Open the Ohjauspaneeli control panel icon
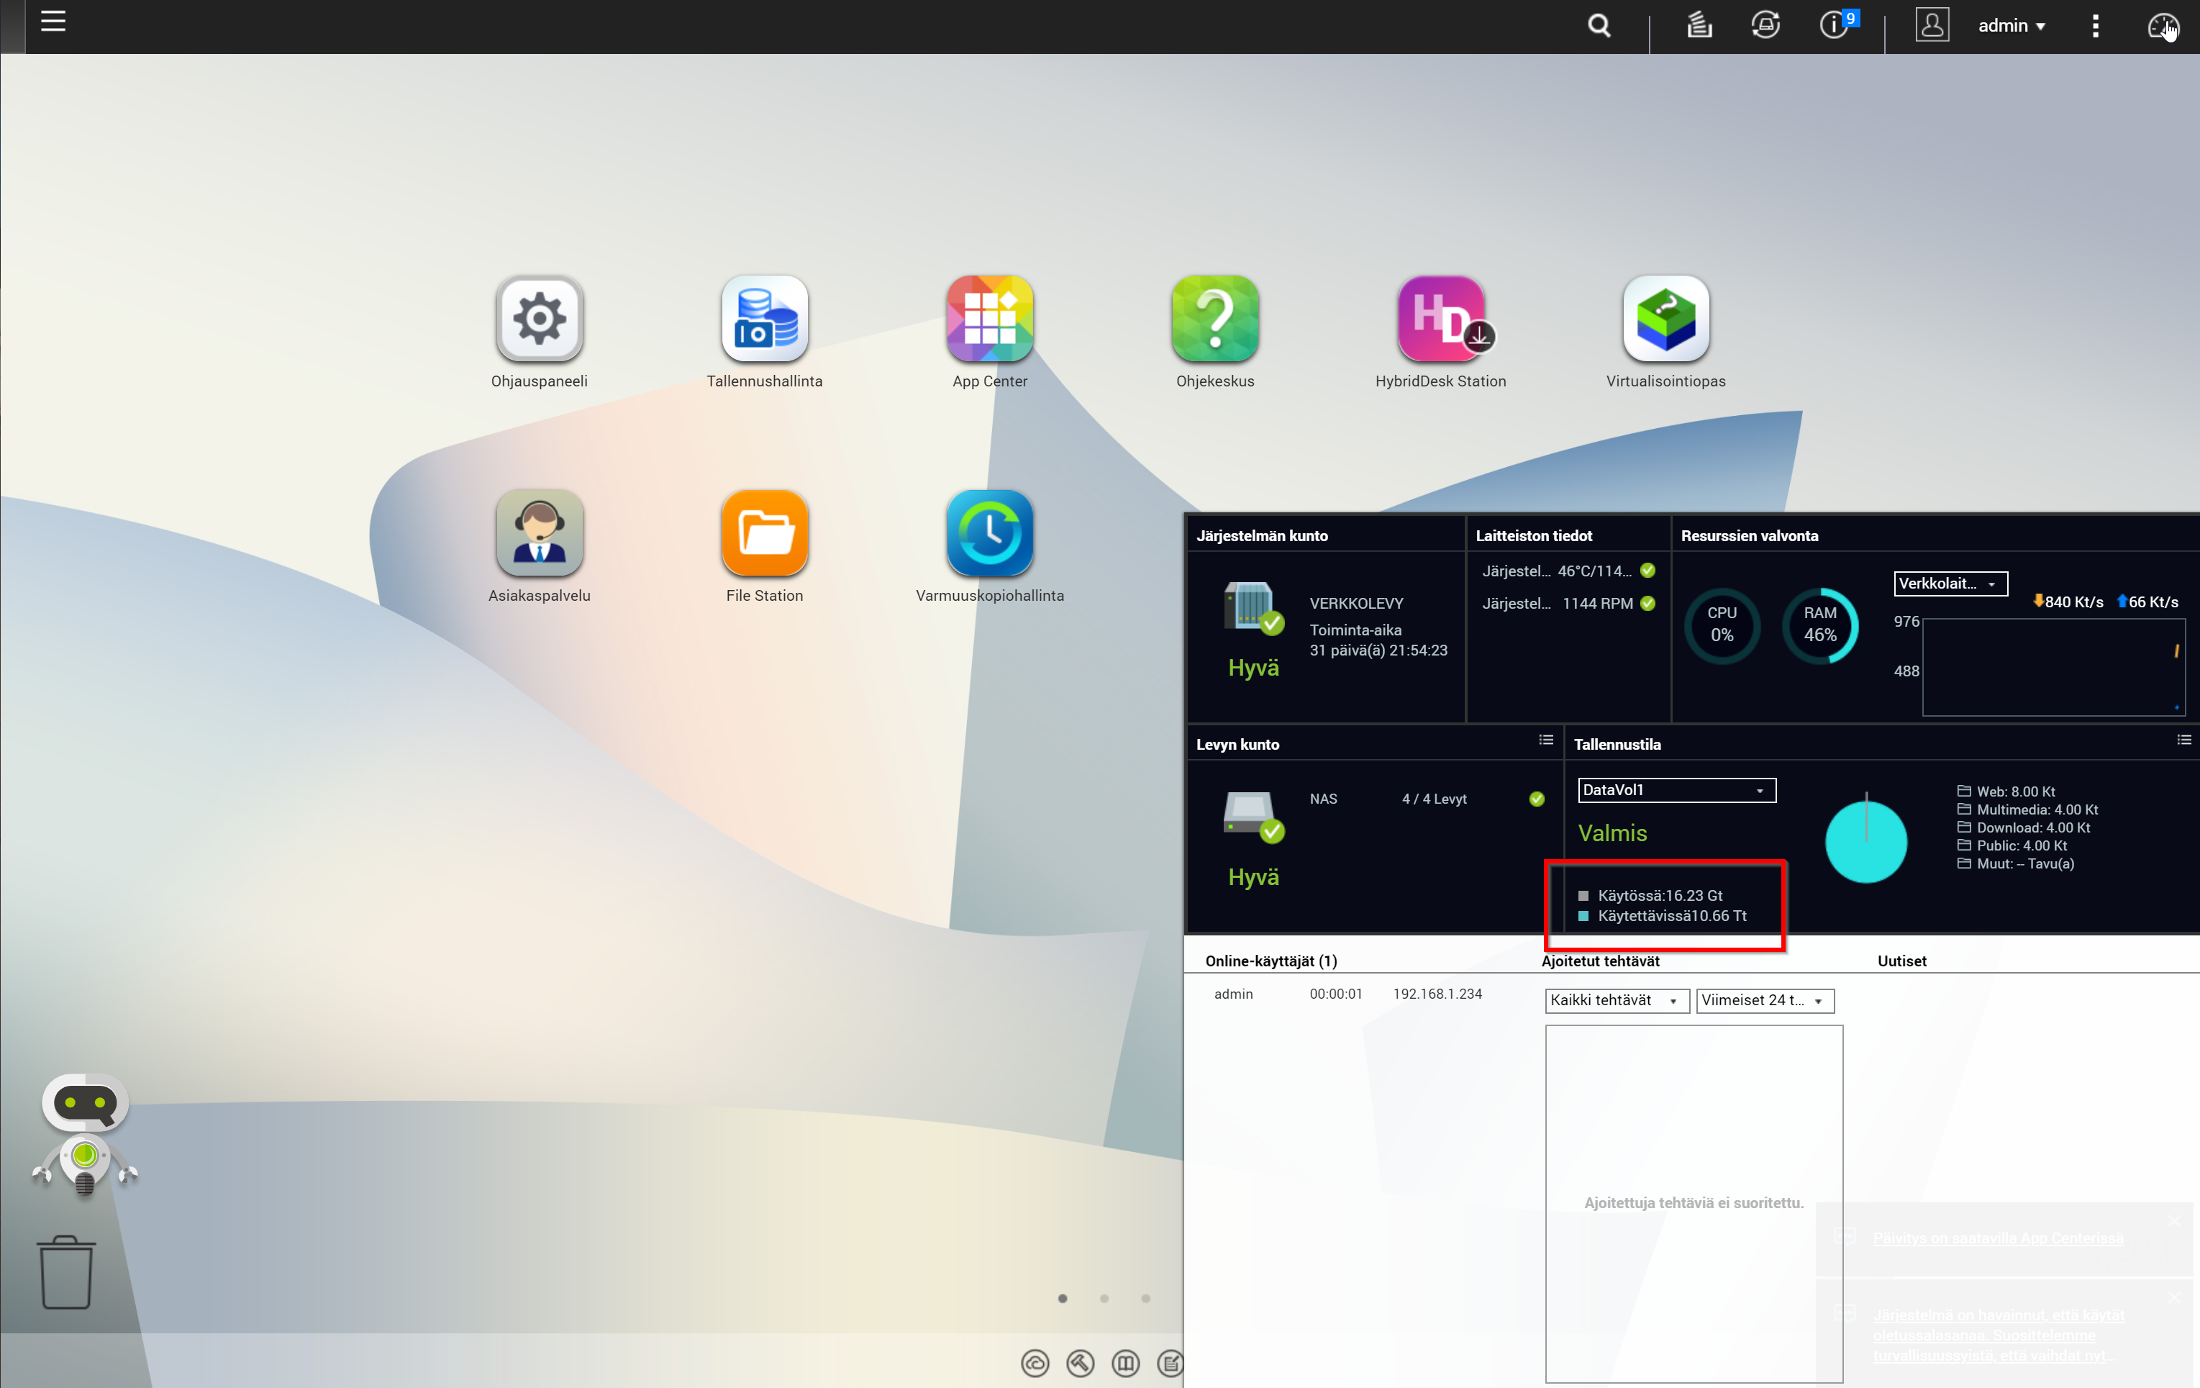The image size is (2200, 1388). pos(539,319)
